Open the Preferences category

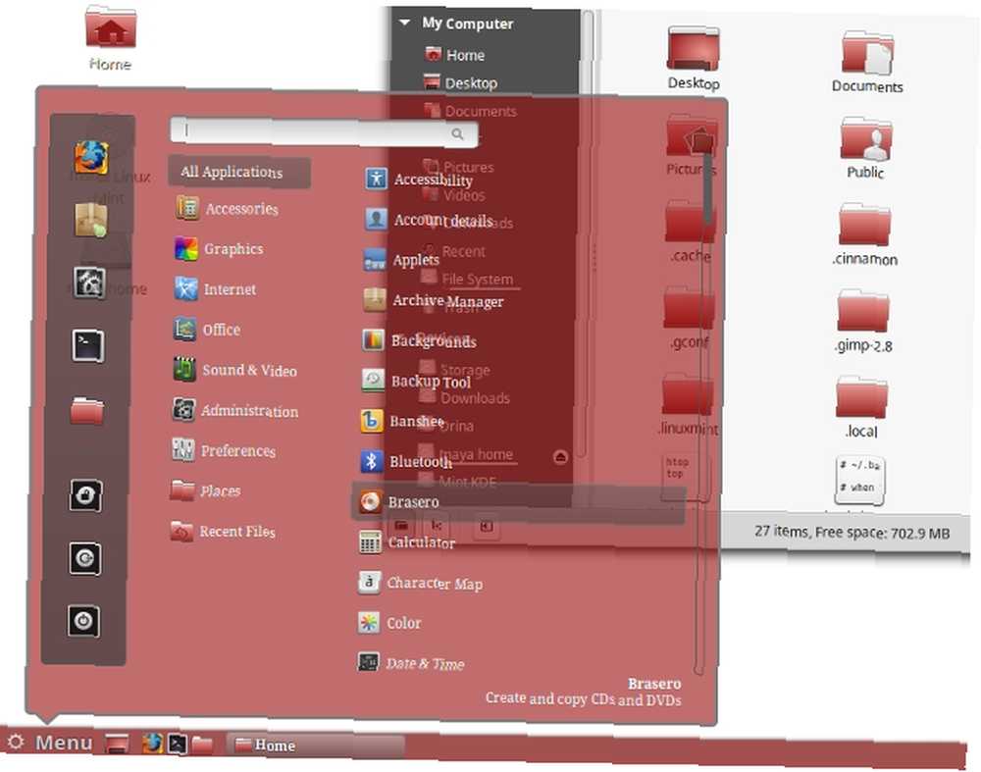click(x=224, y=450)
